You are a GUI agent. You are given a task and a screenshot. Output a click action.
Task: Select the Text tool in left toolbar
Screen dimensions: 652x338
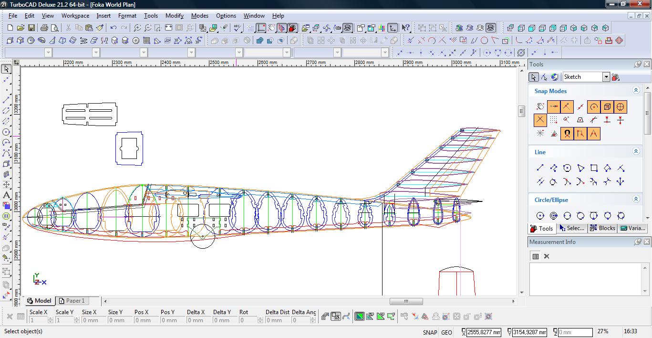(6, 195)
